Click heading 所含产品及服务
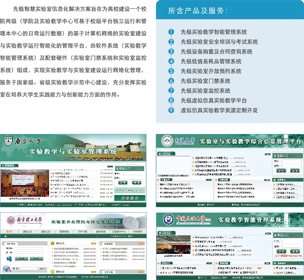Screen dimensions: 304x280 click(197, 11)
